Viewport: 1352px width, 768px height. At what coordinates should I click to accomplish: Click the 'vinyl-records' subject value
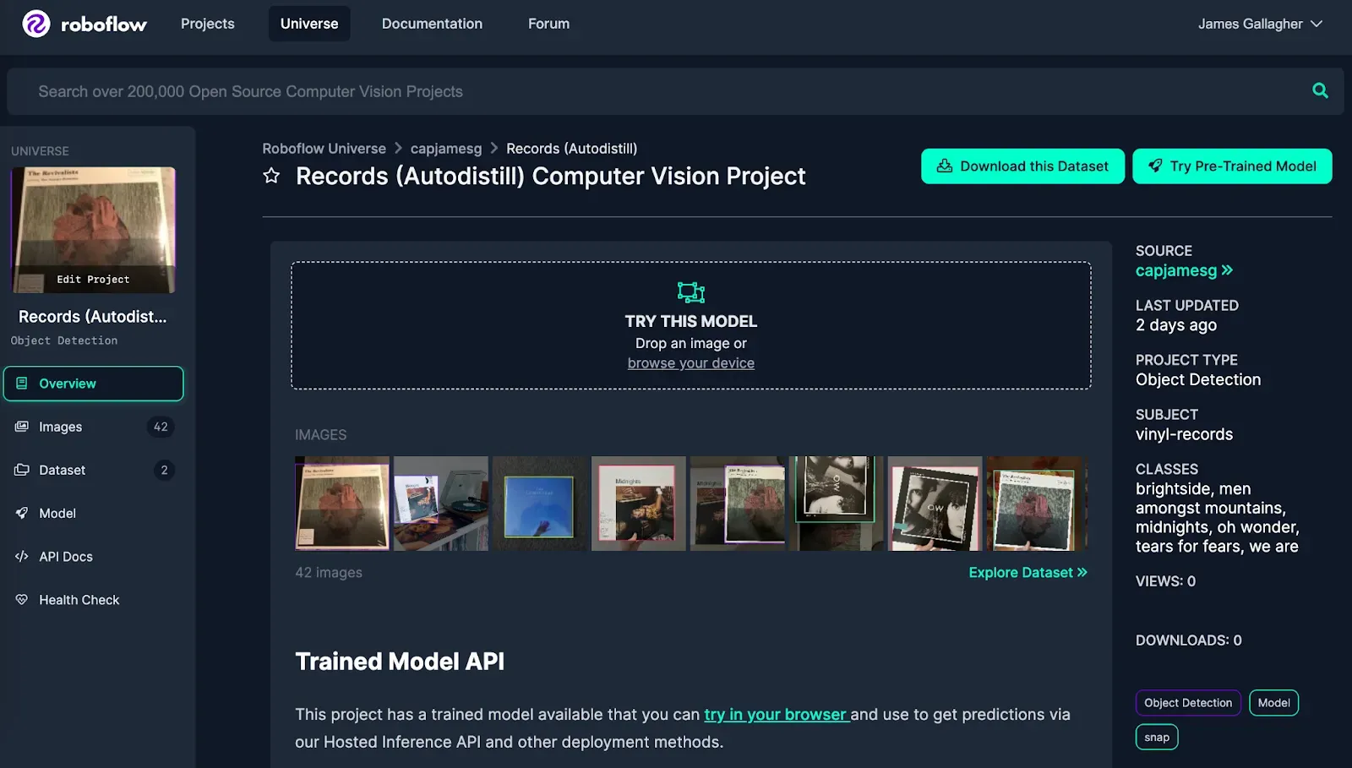(1184, 434)
